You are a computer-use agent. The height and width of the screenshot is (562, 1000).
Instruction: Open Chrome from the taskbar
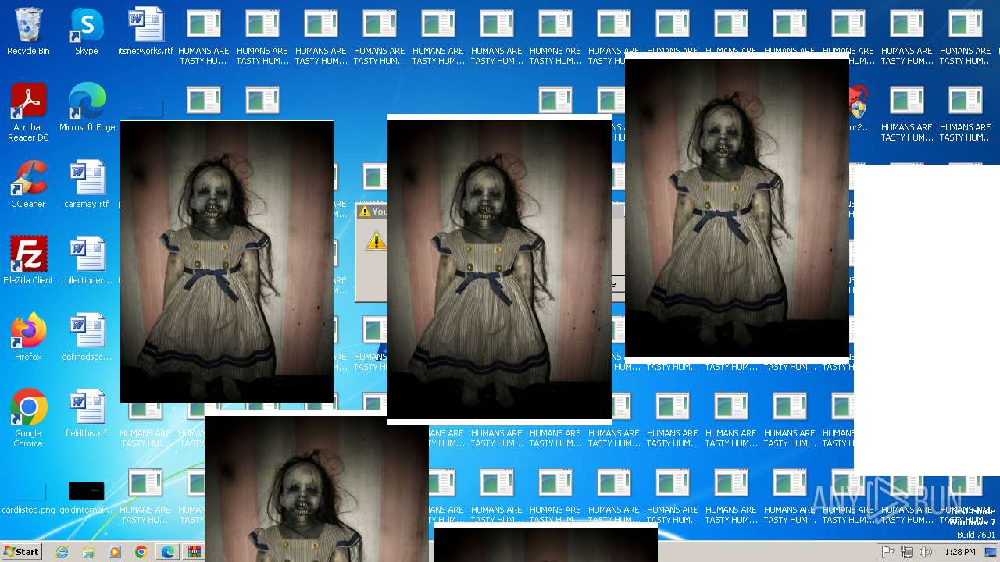[141, 552]
